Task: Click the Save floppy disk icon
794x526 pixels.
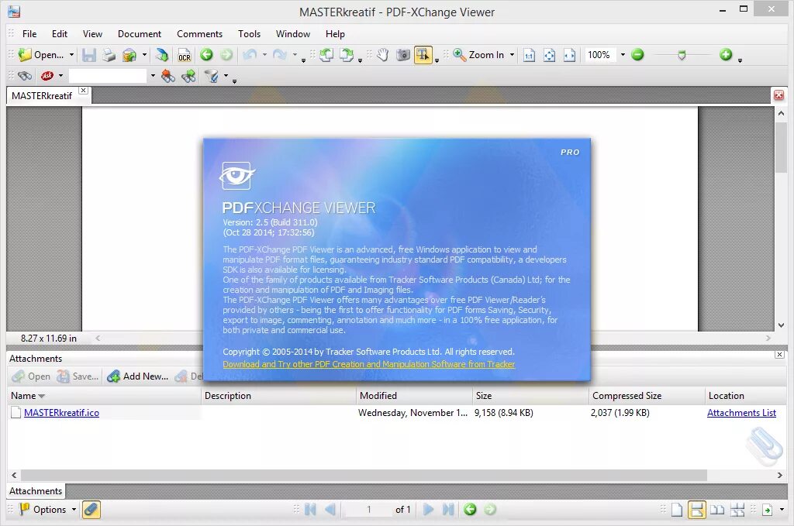Action: (89, 55)
